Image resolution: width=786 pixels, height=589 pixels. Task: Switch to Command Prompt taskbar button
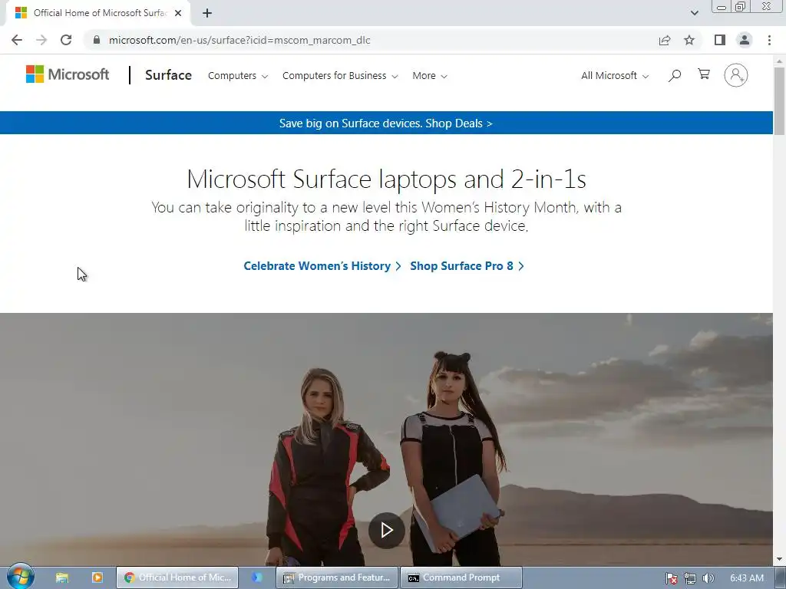[461, 577]
